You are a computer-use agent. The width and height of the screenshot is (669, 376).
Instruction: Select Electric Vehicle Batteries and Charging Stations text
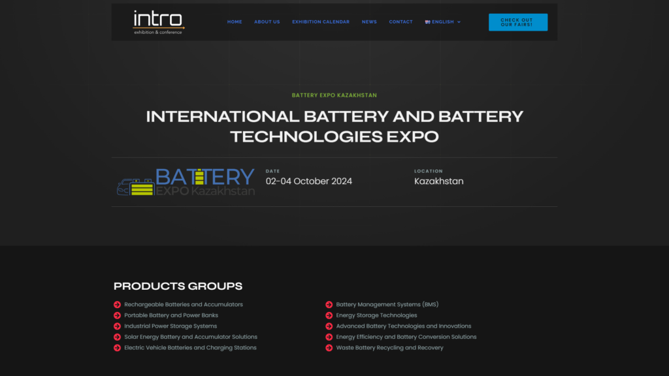pos(190,348)
